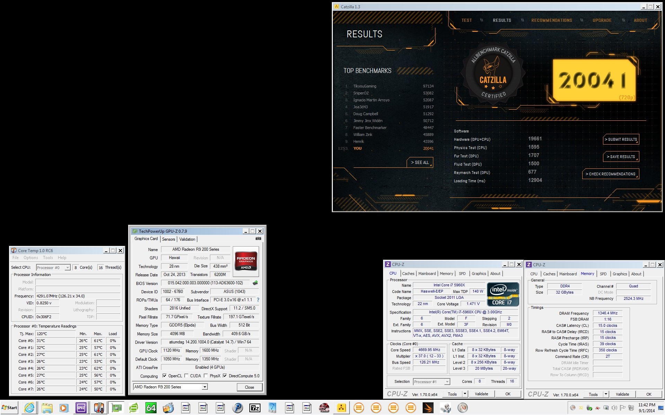Viewport: 665px width, 415px height.
Task: Launch Windows Media Player from taskbar
Action: (64, 408)
